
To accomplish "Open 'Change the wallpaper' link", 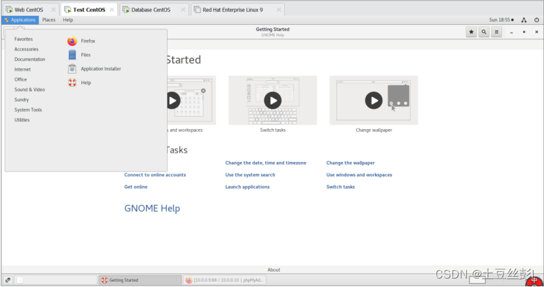I will [x=350, y=163].
